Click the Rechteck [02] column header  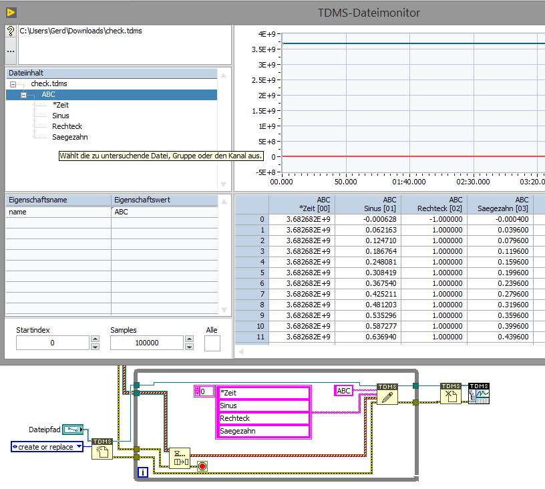coord(434,204)
